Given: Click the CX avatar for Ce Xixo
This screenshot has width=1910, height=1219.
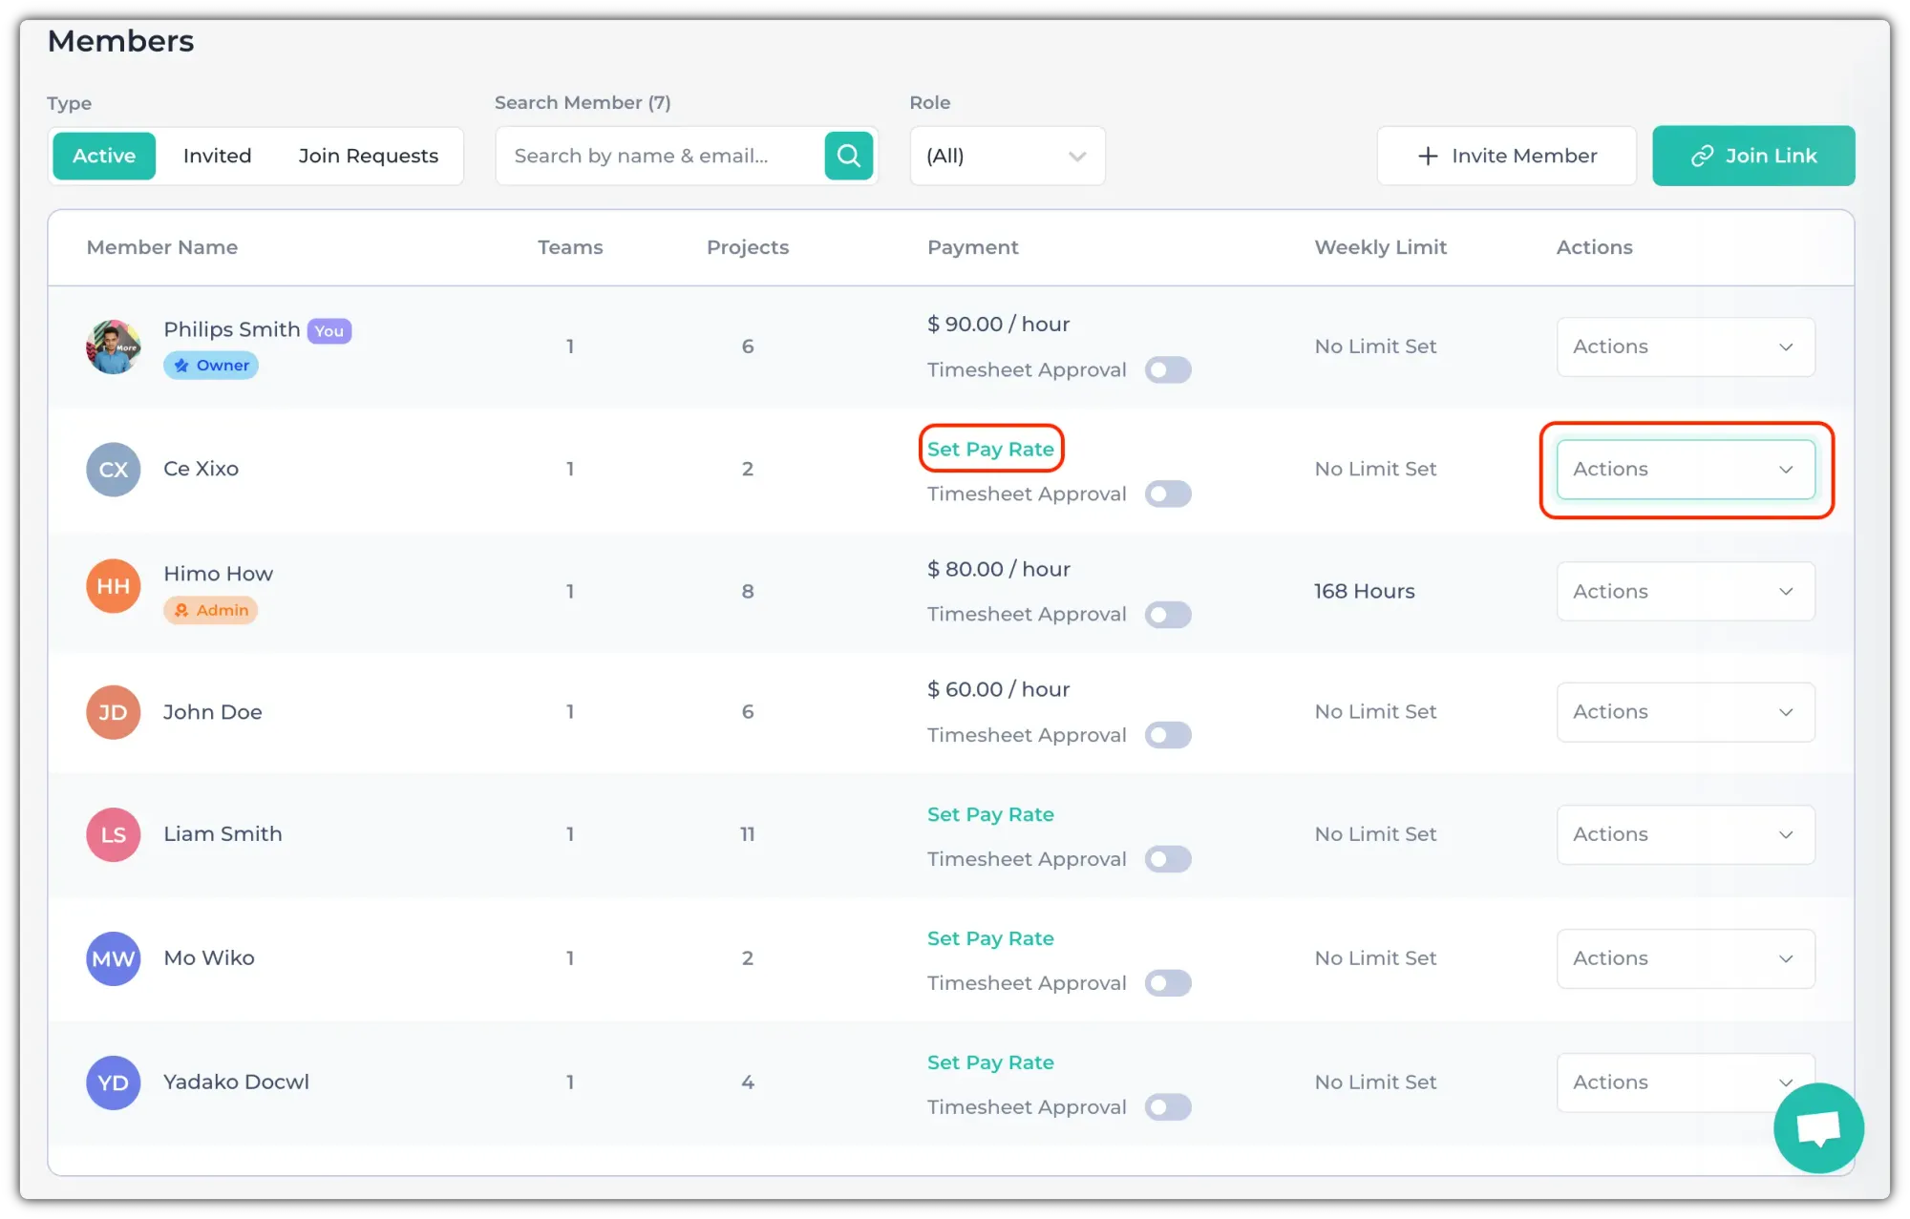Looking at the screenshot, I should click(114, 470).
